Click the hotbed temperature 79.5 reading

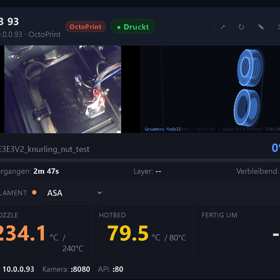(x=128, y=233)
